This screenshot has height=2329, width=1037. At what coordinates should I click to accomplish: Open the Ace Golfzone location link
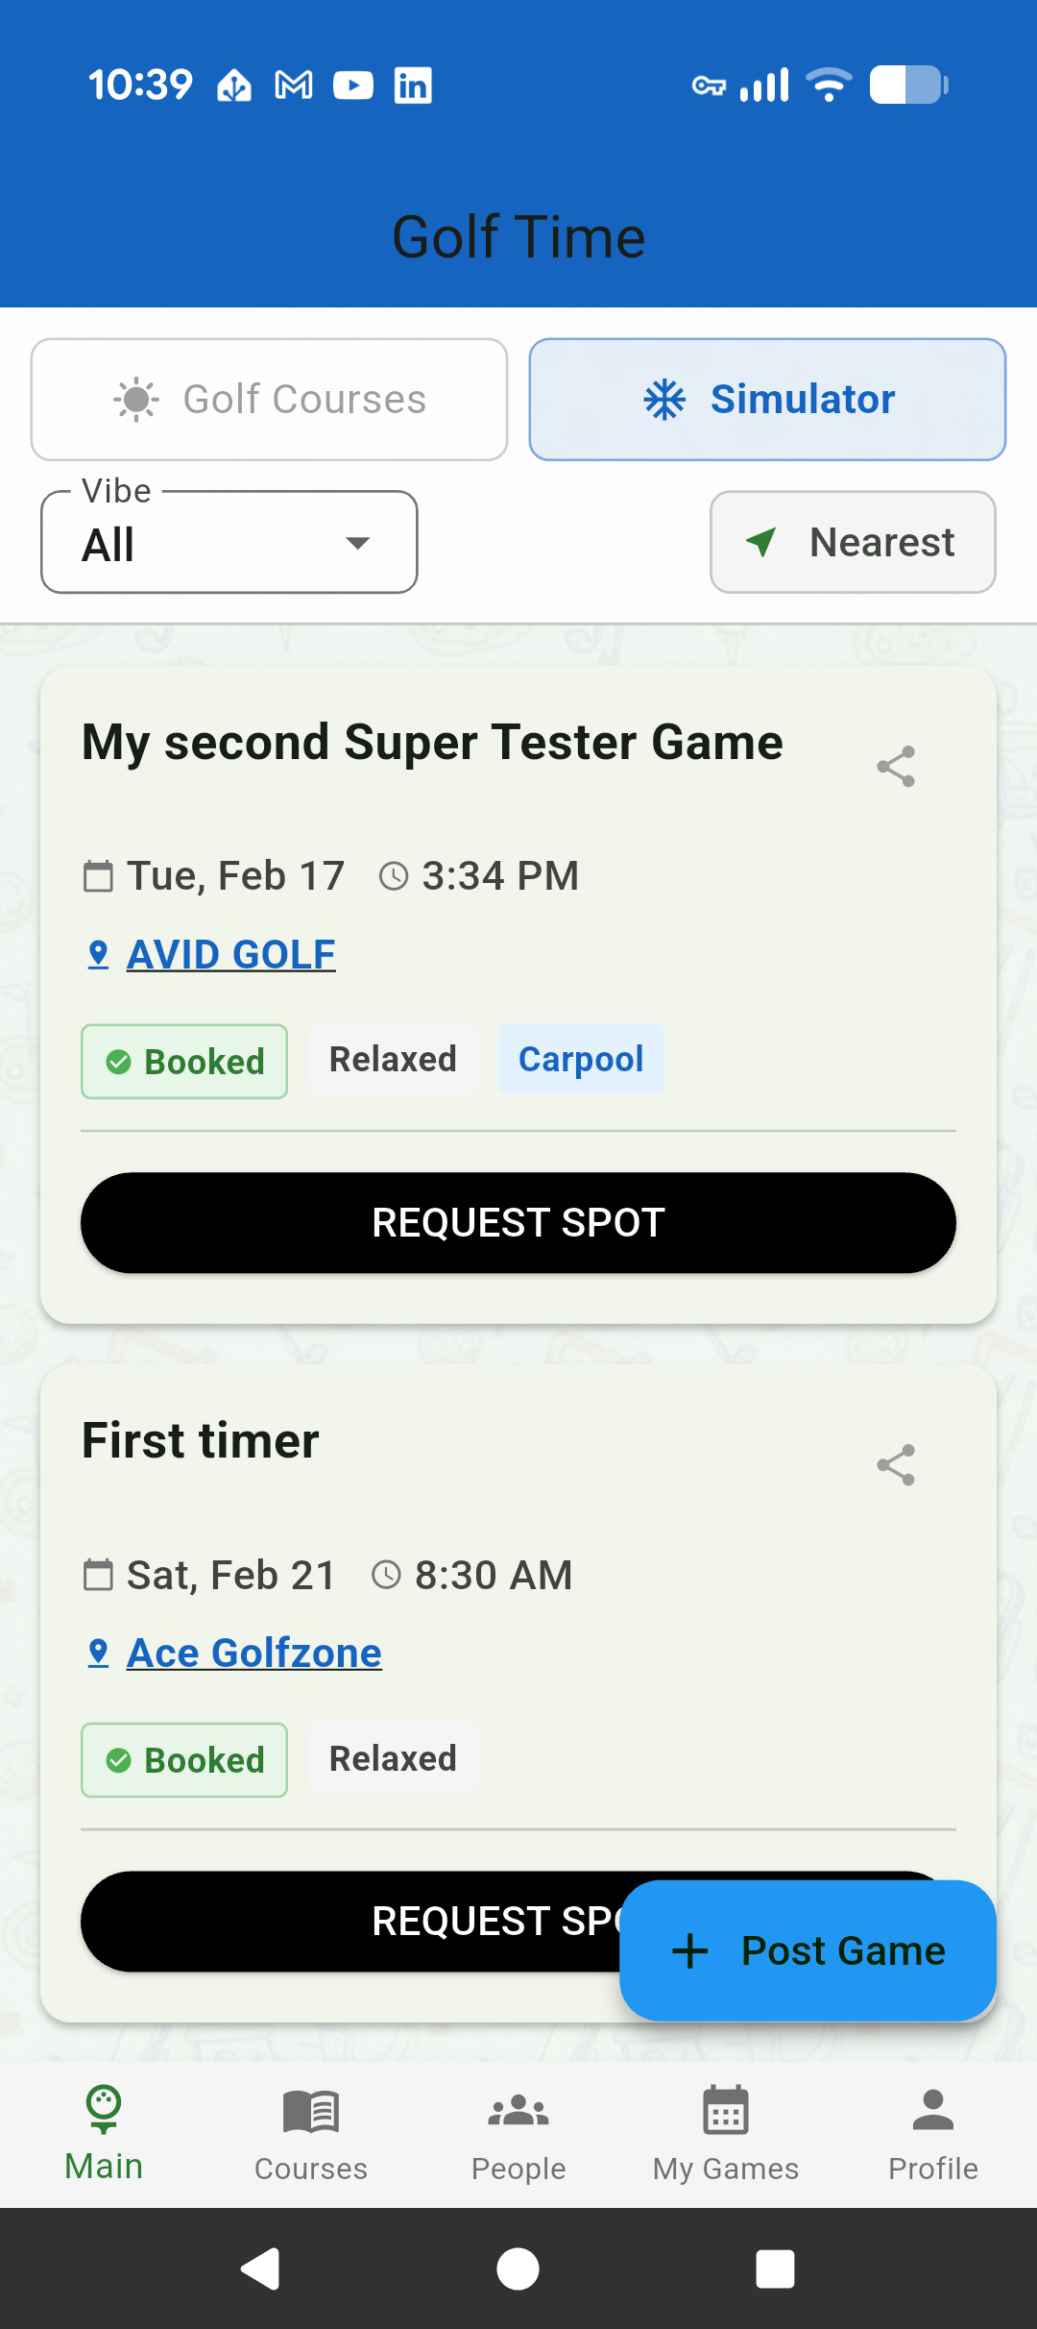click(x=254, y=1653)
